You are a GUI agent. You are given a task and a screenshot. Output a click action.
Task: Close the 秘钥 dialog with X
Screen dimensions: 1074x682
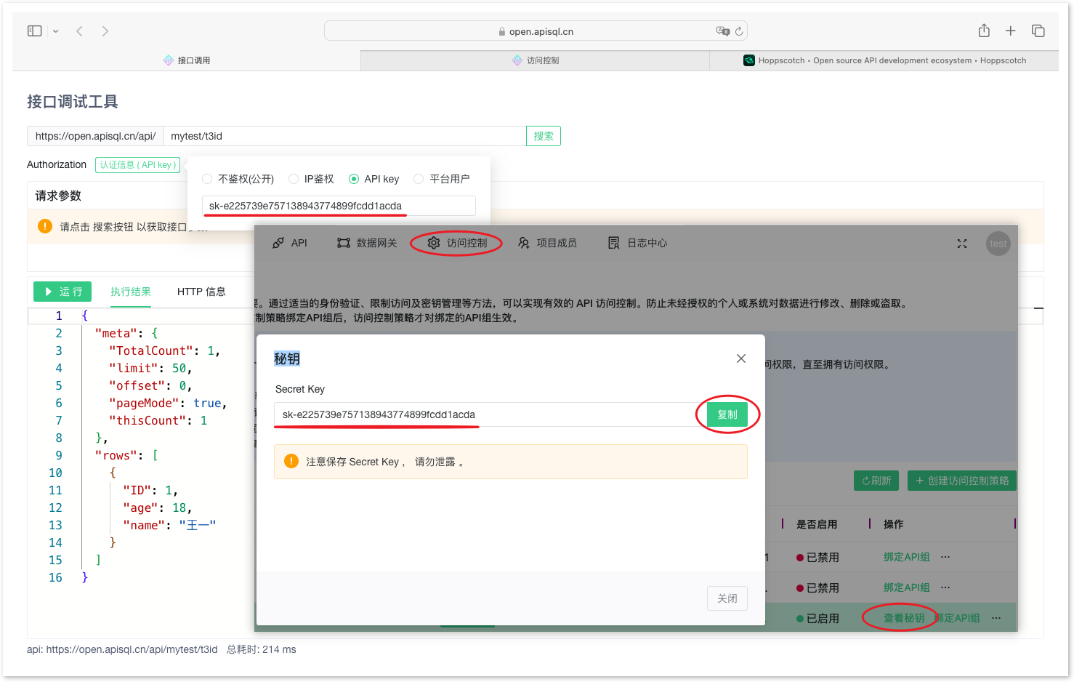click(741, 358)
